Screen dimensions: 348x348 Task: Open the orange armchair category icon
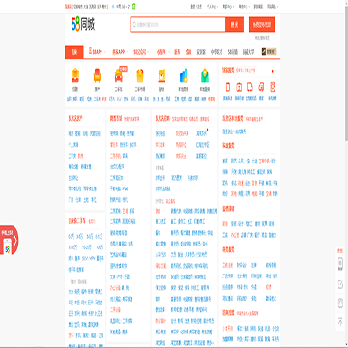(x=97, y=75)
